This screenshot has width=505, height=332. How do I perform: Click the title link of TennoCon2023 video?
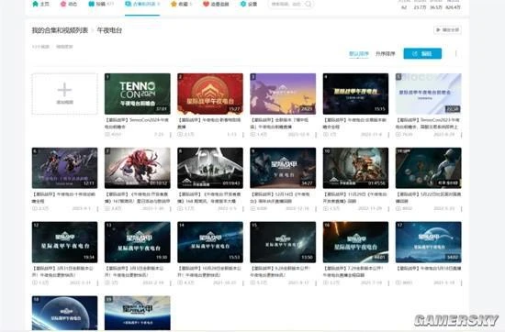tap(429, 123)
